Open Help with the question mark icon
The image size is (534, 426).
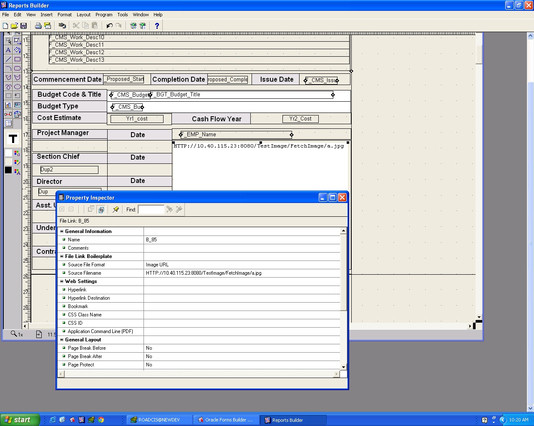coord(157,26)
